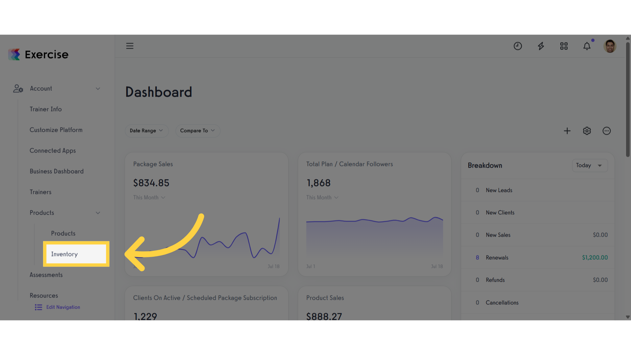Click the lightning bolt quick actions icon
The height and width of the screenshot is (355, 631).
pos(541,46)
